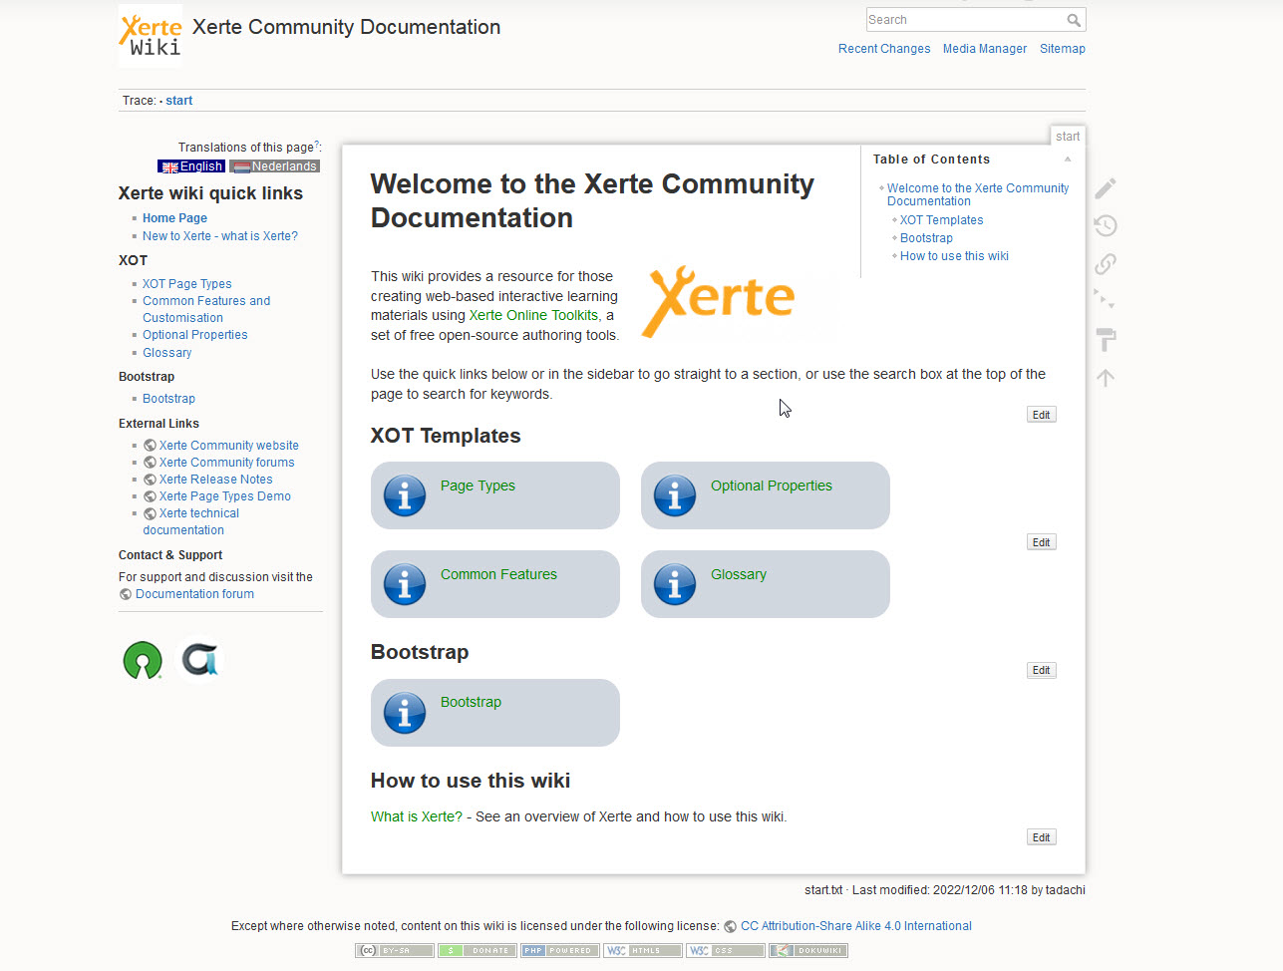The width and height of the screenshot is (1283, 971).
Task: Open Media Manager
Action: tap(985, 49)
